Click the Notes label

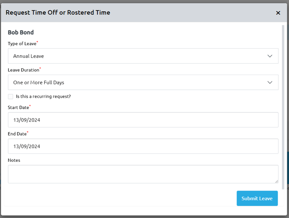(x=14, y=160)
